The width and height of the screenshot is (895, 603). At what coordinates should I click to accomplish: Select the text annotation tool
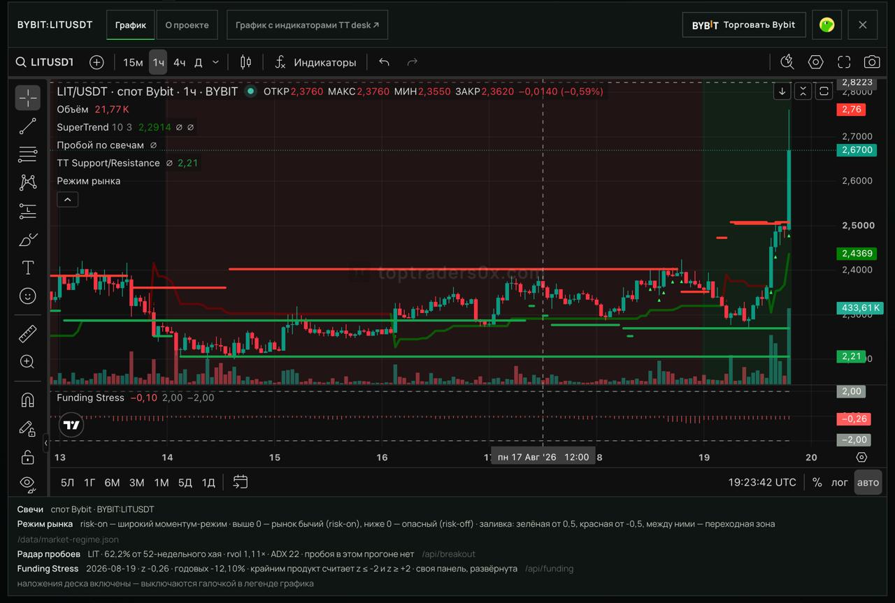pos(28,268)
